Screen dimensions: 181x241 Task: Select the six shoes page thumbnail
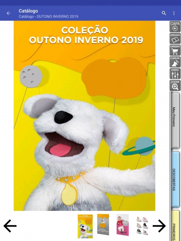click(142, 225)
